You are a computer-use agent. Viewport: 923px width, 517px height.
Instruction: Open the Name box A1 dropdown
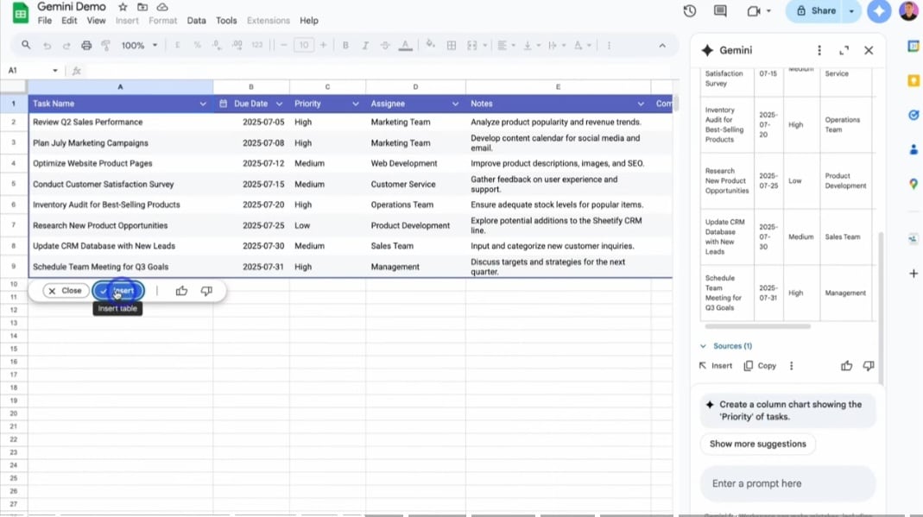pyautogui.click(x=54, y=71)
